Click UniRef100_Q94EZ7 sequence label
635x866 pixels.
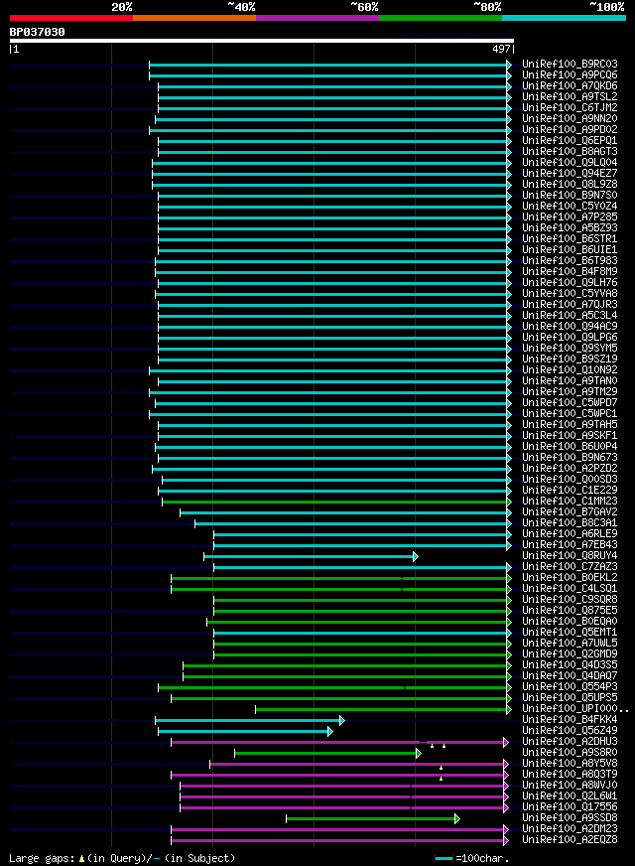(x=570, y=174)
